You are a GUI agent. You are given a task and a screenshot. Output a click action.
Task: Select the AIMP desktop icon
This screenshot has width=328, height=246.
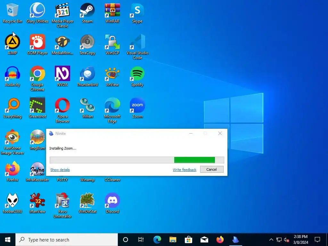[12, 45]
